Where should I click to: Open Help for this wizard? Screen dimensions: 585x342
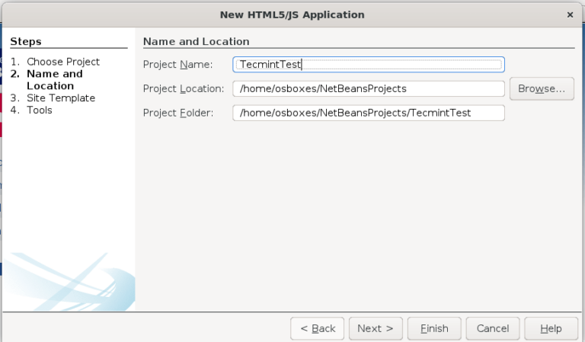[550, 328]
